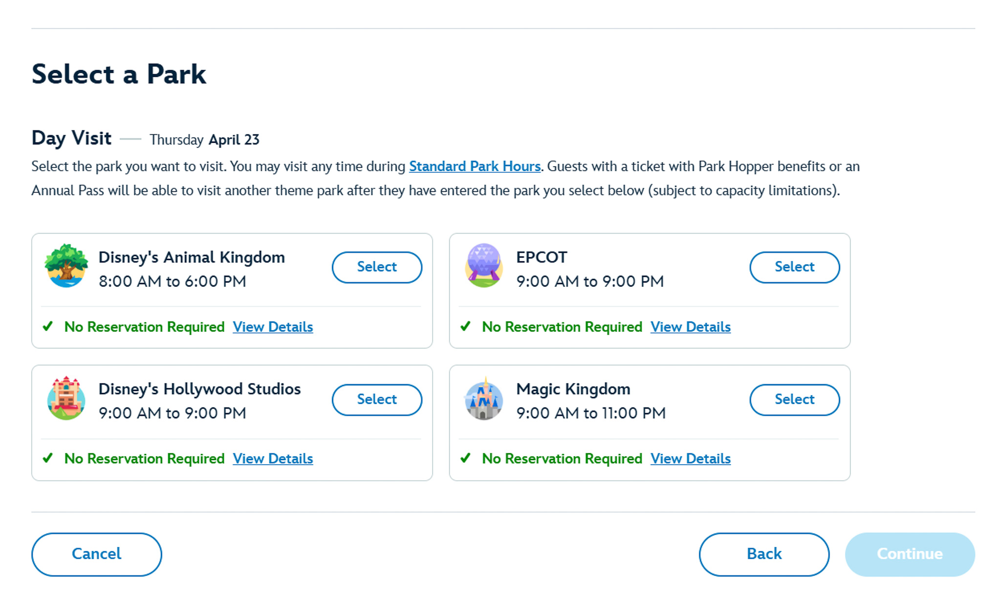Click the green checkmark under Hollywood Studios
The height and width of the screenshot is (596, 1001).
click(48, 458)
